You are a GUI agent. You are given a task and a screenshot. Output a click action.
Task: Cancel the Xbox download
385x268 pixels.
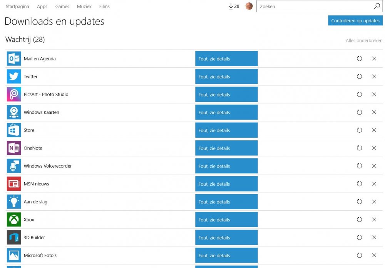[374, 220]
